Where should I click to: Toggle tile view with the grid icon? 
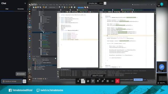(108, 81)
